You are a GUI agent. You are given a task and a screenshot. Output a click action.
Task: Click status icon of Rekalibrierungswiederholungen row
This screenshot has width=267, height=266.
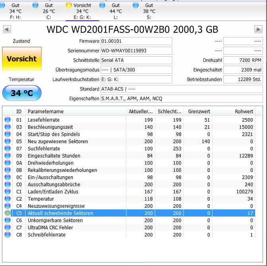point(8,170)
